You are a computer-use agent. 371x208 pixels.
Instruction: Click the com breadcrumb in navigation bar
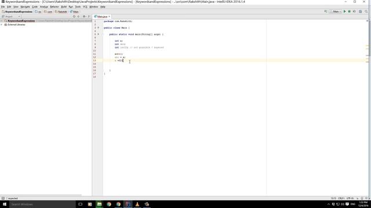point(48,12)
